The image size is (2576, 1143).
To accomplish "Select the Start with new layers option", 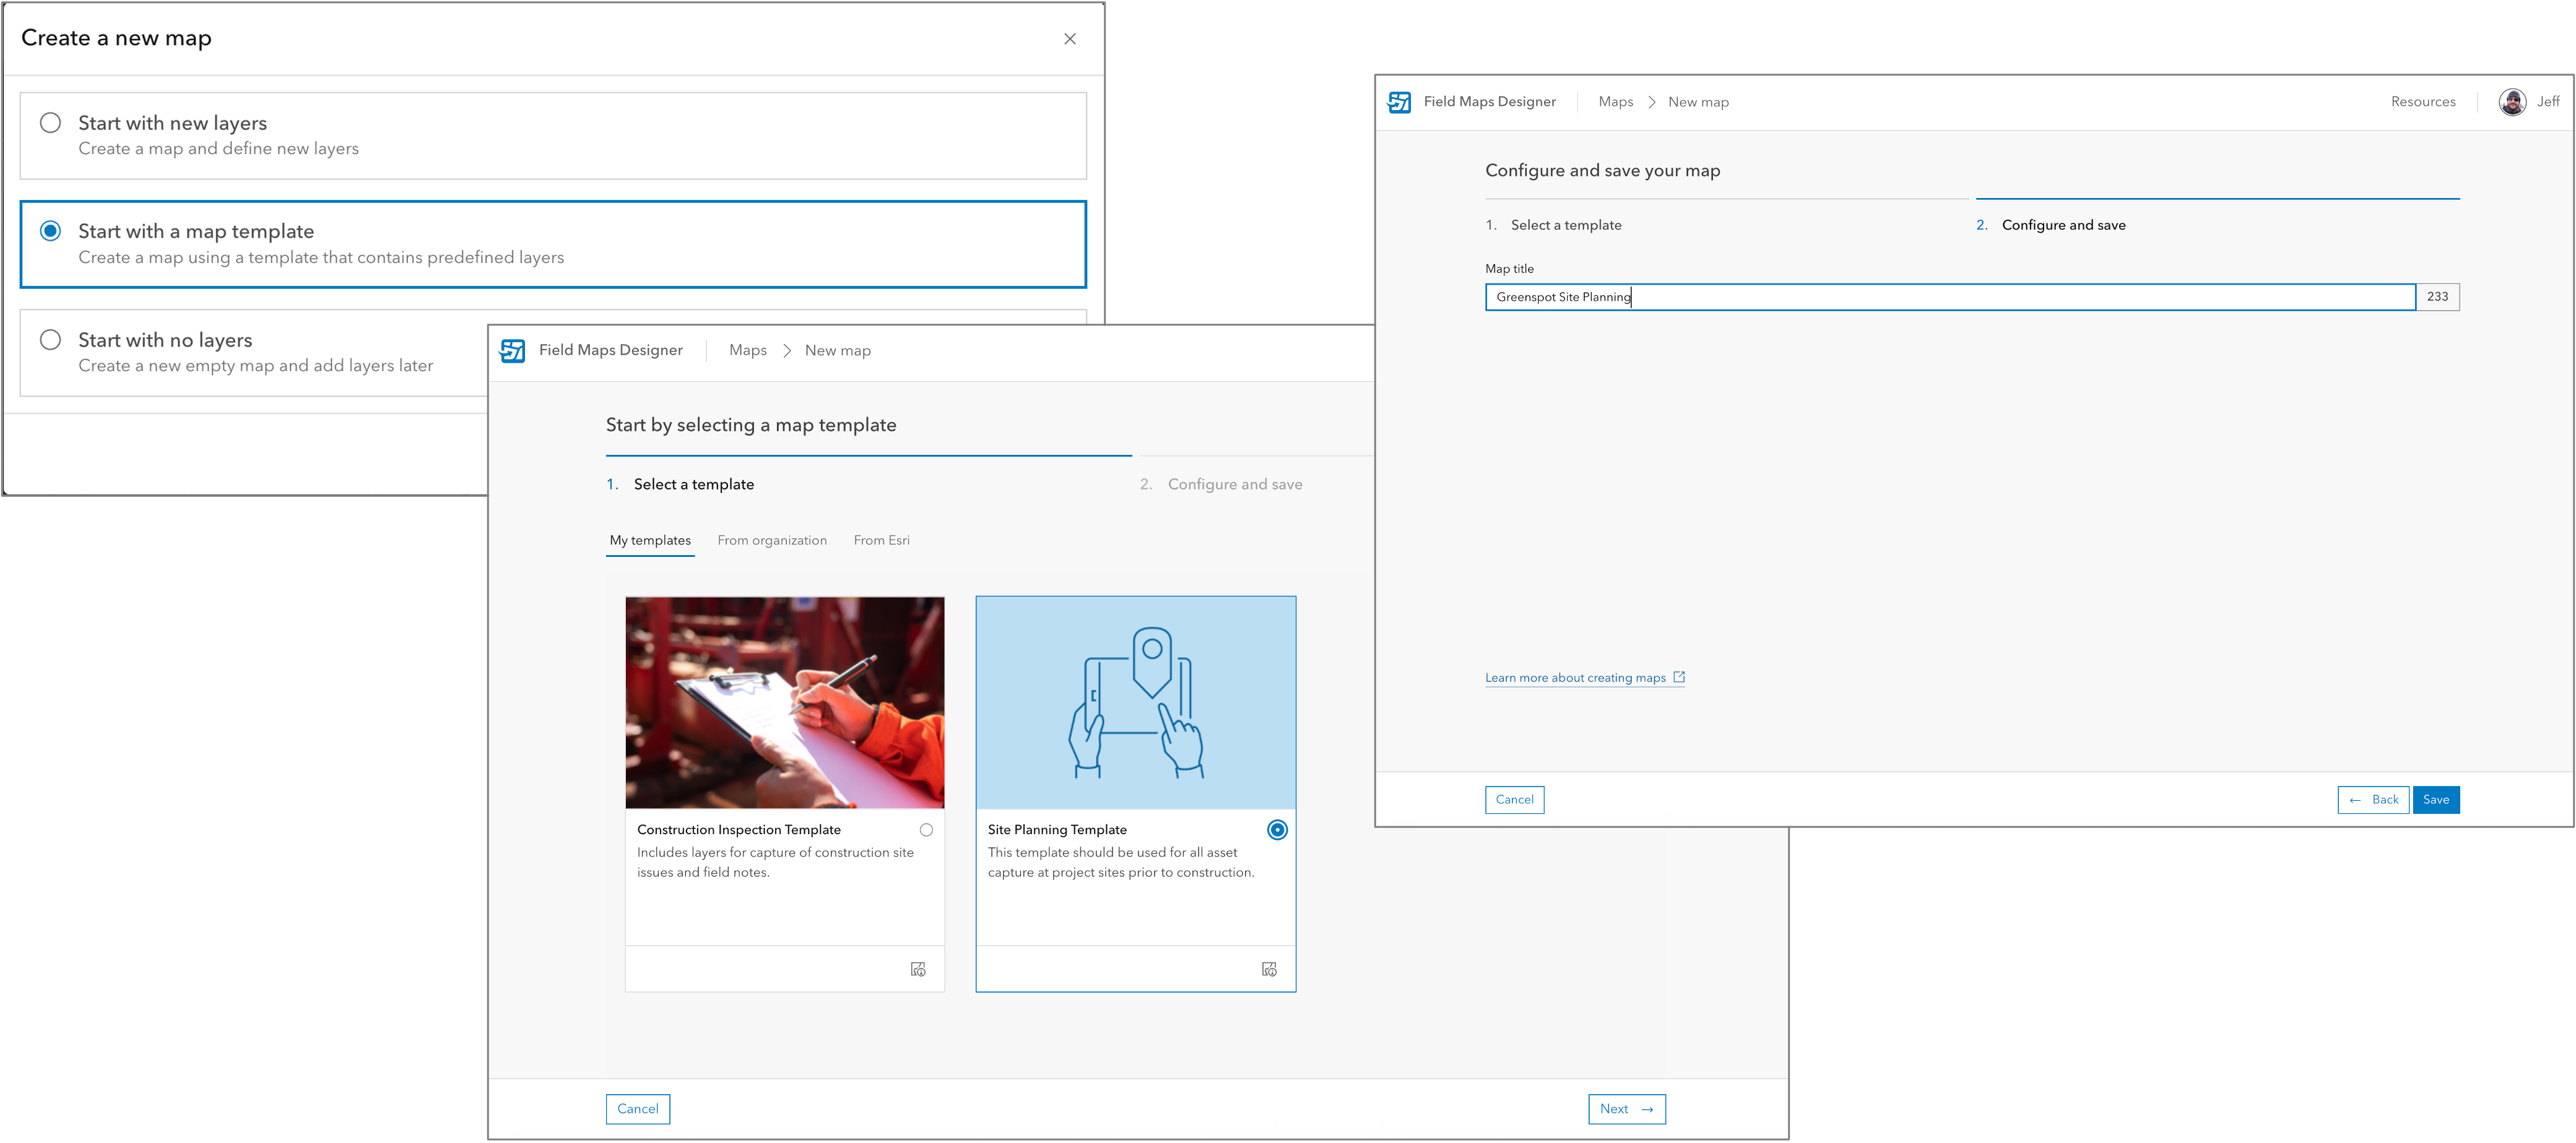I will pyautogui.click(x=50, y=122).
